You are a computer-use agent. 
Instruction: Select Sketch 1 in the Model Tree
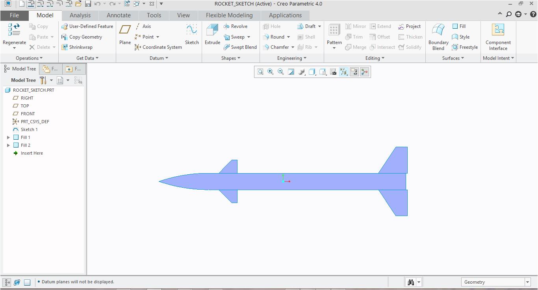[29, 129]
